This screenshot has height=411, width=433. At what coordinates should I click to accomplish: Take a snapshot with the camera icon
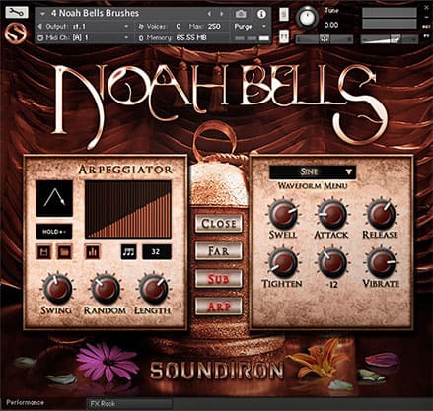tap(241, 14)
